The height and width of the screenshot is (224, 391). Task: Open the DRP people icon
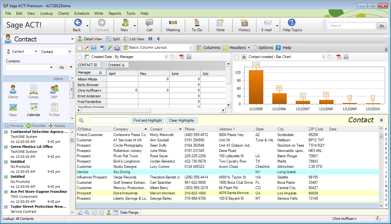click(x=54, y=90)
